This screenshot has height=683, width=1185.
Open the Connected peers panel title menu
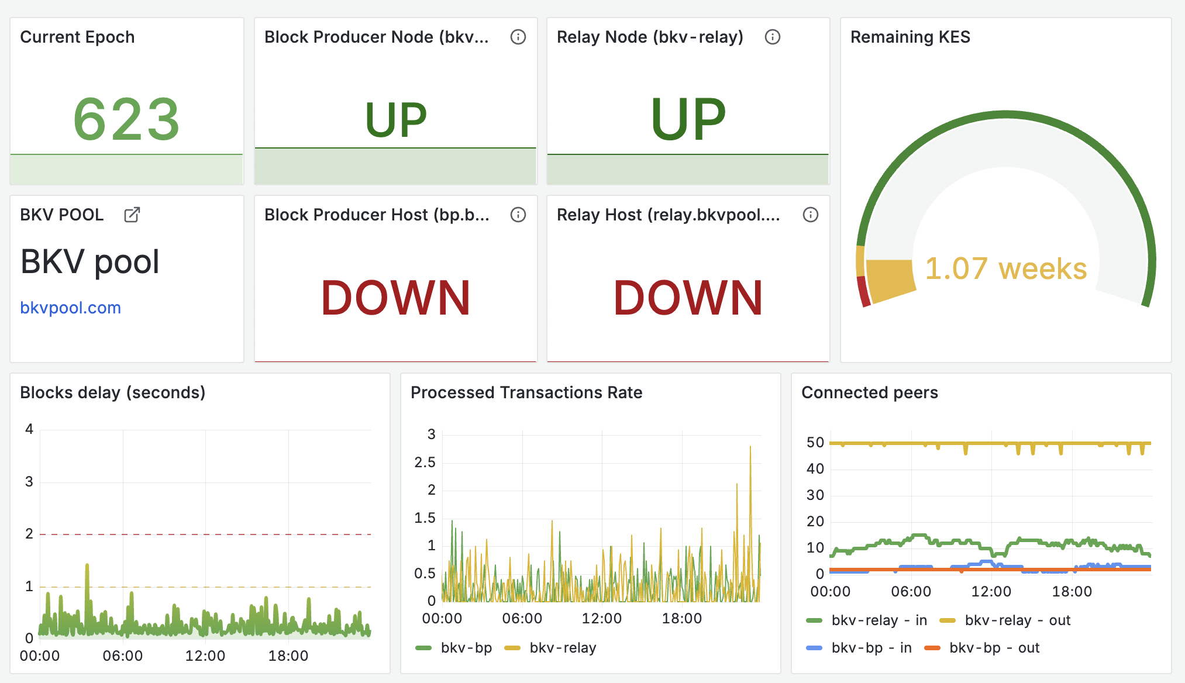click(870, 392)
